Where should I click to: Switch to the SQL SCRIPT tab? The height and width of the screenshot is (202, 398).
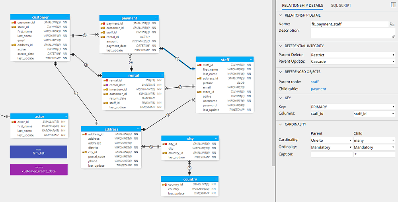[x=341, y=5]
